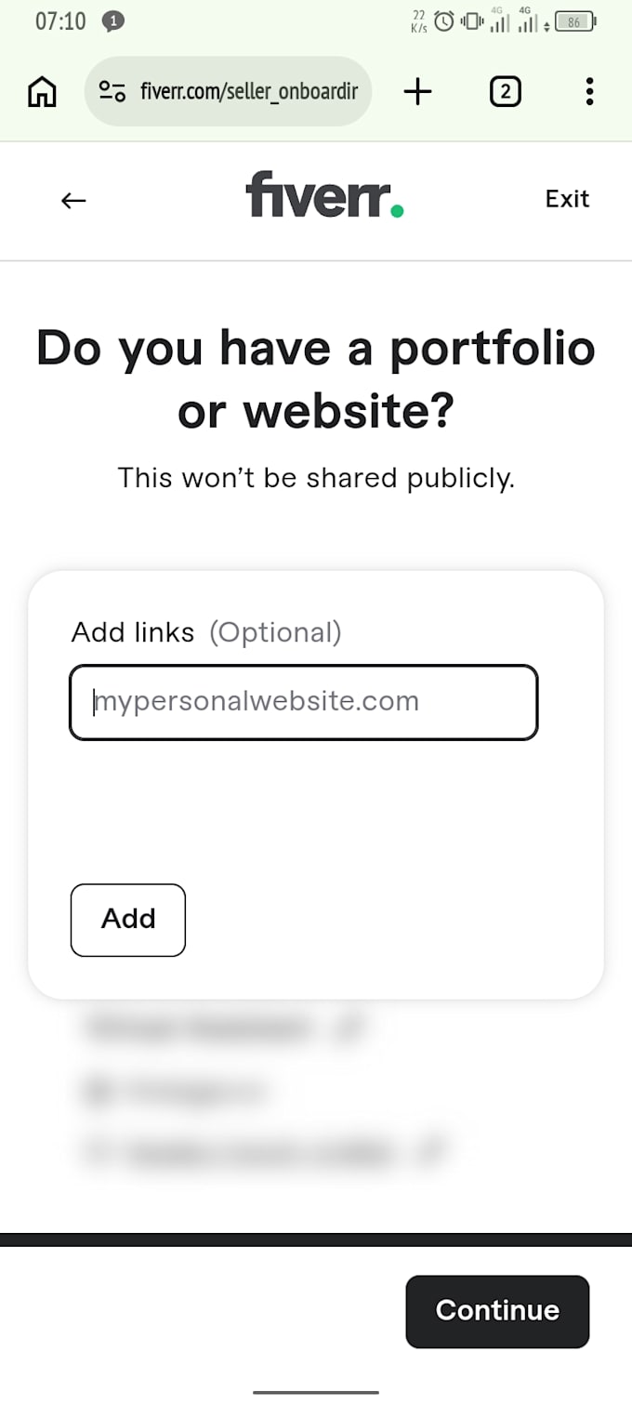
Task: Tap the battery indicator in status bar
Action: tap(575, 21)
